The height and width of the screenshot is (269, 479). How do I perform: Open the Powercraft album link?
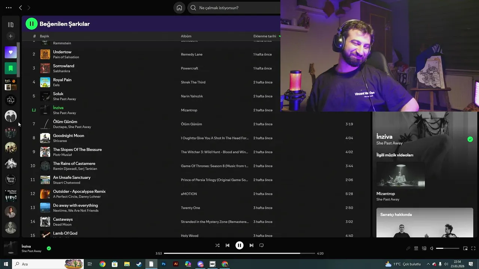189,68
